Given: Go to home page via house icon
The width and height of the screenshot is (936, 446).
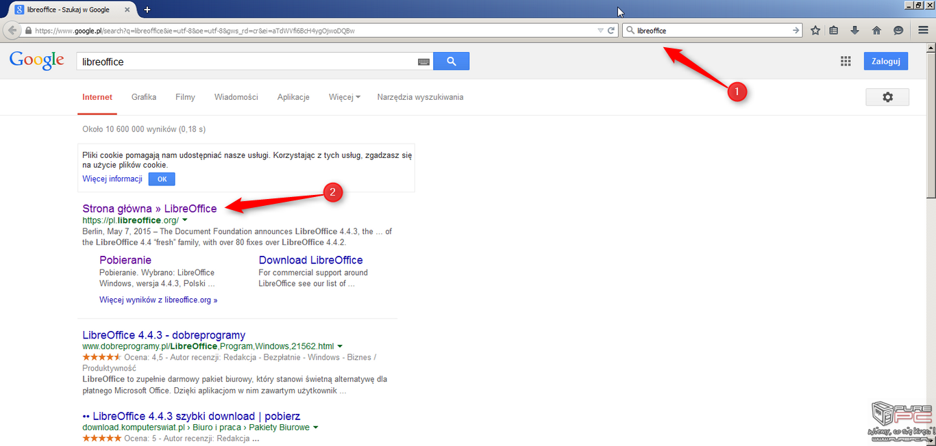Looking at the screenshot, I should tap(876, 31).
